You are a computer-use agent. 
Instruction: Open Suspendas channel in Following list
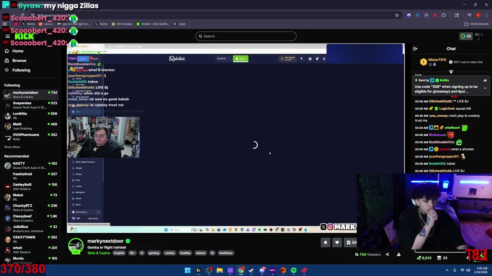[31, 105]
